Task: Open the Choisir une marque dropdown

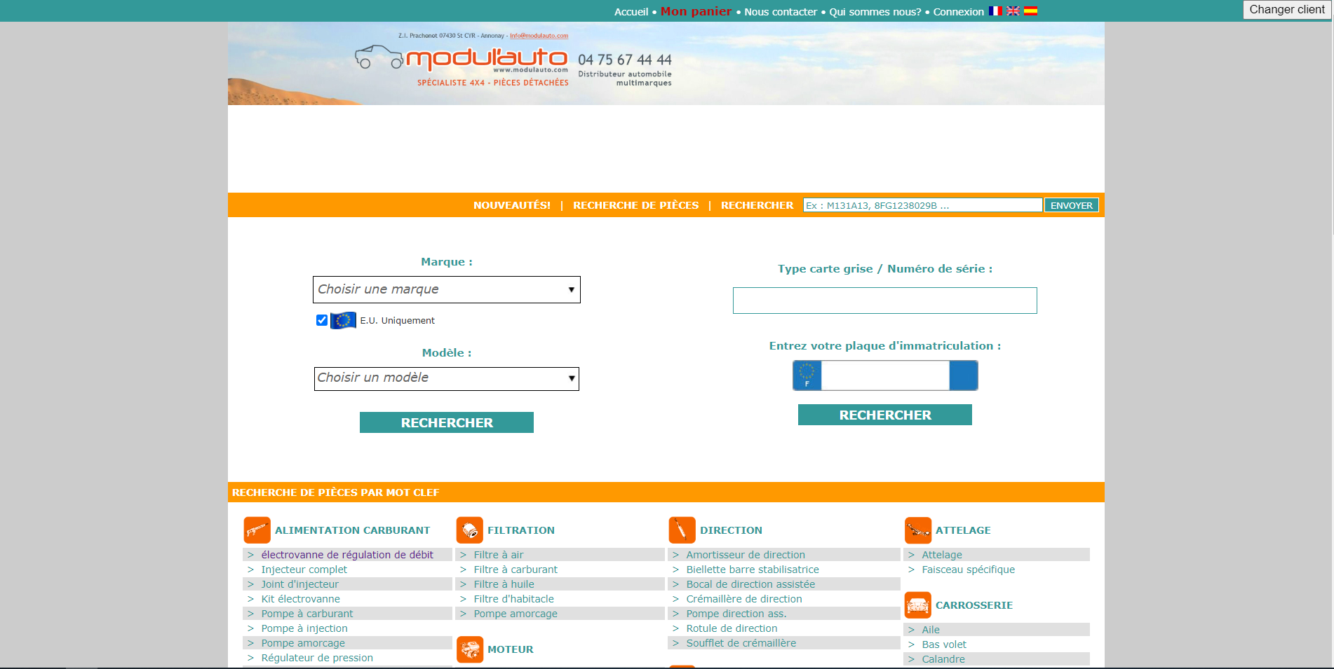Action: pos(446,289)
